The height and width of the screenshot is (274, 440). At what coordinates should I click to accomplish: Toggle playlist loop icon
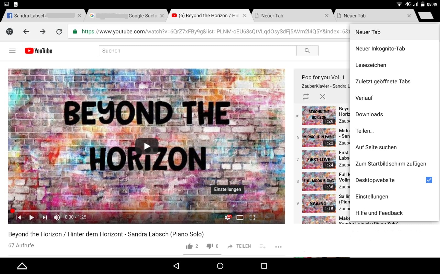306,97
